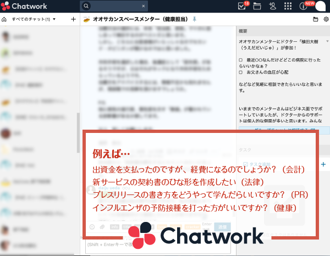Create a new chat with the plus button
The image size is (330, 256).
[73, 19]
